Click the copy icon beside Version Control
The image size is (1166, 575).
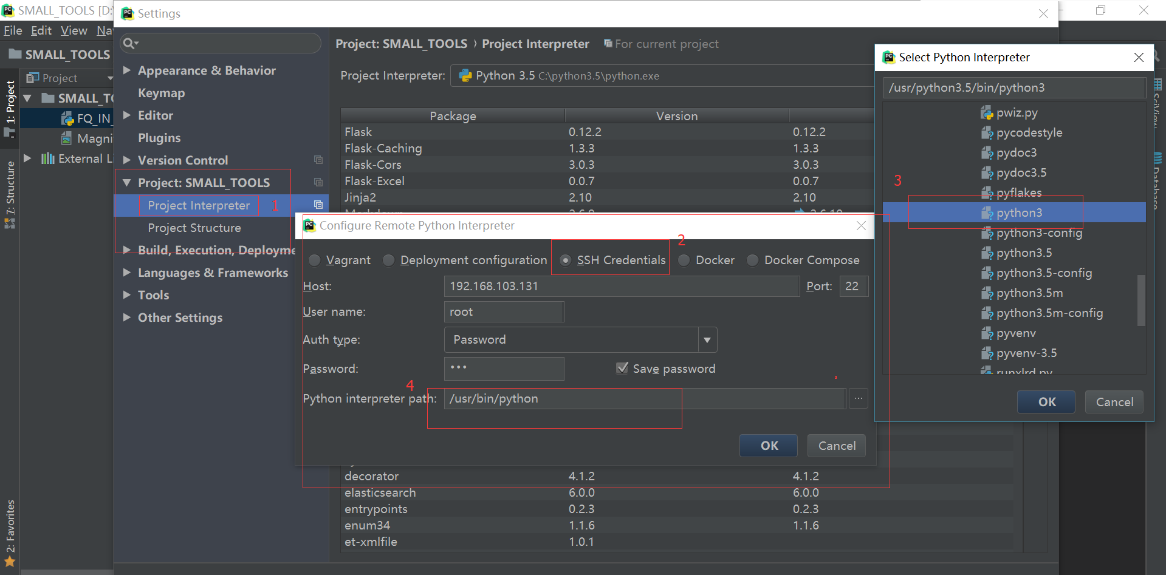click(x=318, y=160)
